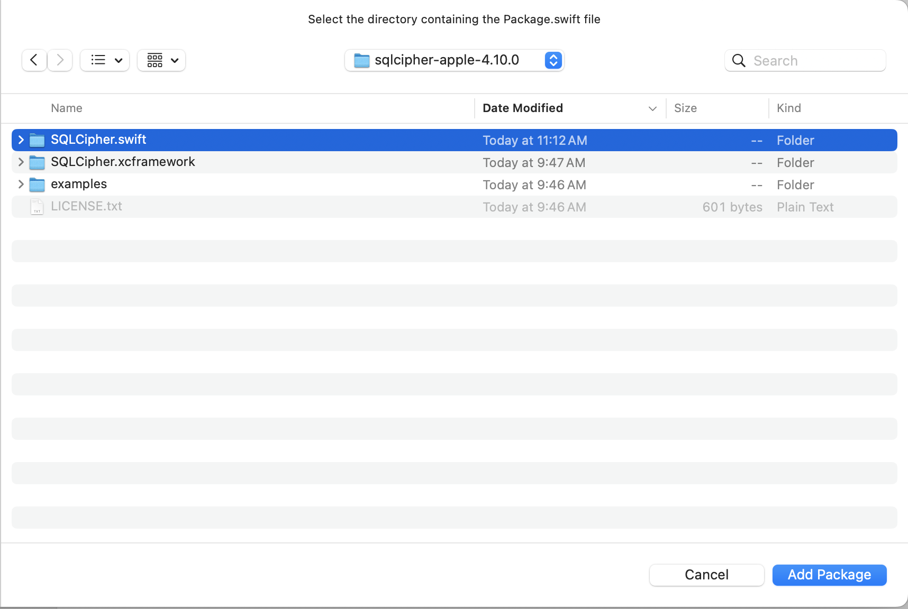Click the blue up-down stepper on path popup
The height and width of the screenshot is (609, 908).
[553, 60]
